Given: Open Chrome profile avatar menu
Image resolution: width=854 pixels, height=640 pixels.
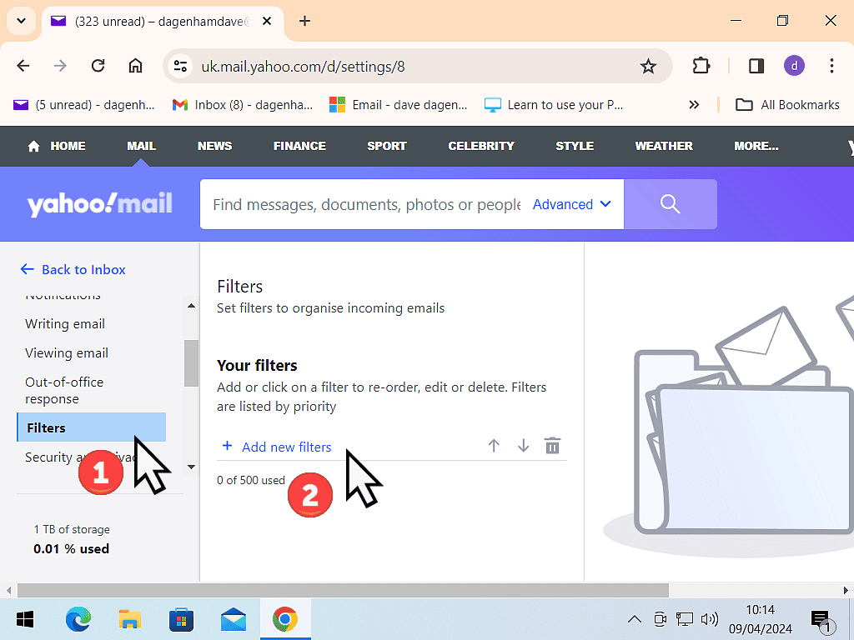Looking at the screenshot, I should tap(794, 66).
